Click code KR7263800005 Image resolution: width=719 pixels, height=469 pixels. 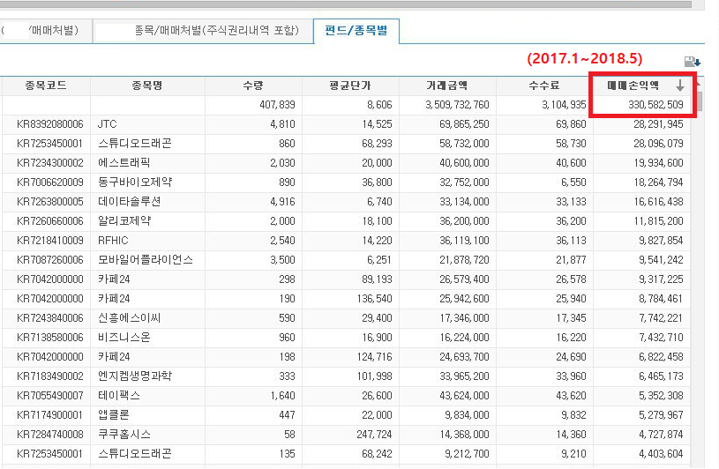[50, 202]
